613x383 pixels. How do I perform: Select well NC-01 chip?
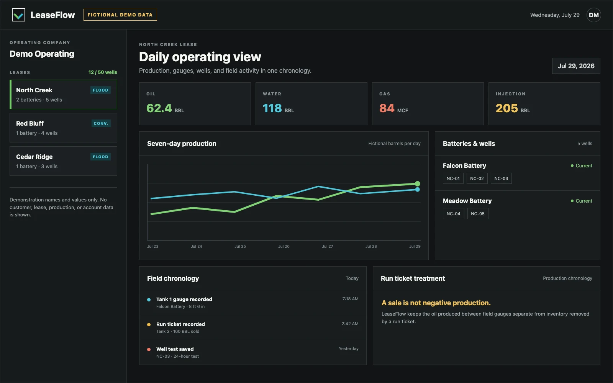[453, 178]
